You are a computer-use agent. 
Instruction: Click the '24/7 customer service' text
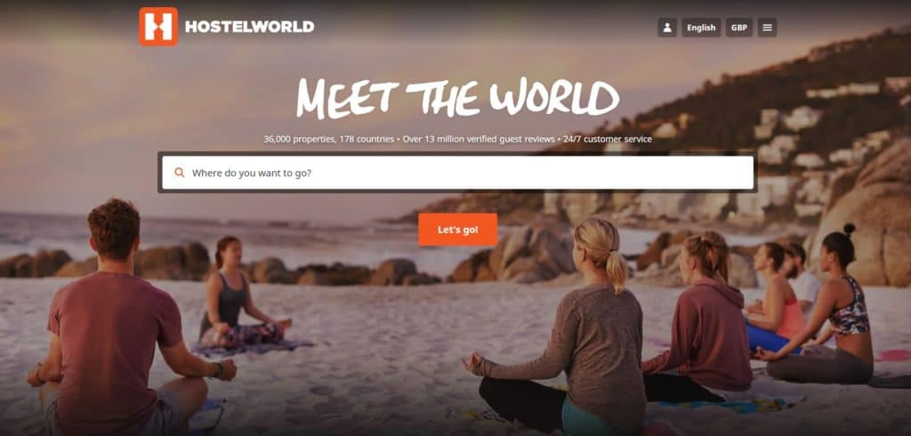[607, 140]
